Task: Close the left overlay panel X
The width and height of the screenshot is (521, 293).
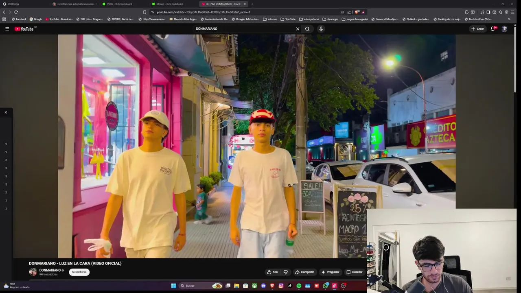Action: coord(6,112)
